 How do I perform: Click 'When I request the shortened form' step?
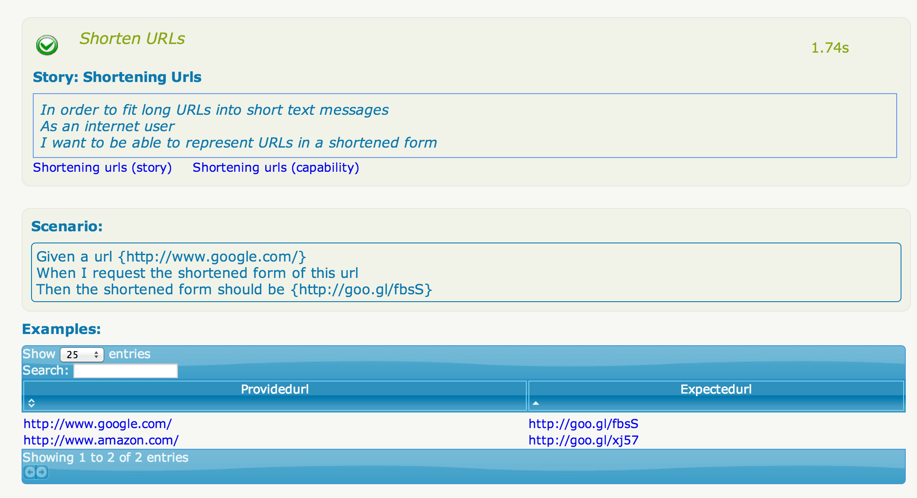point(197,273)
